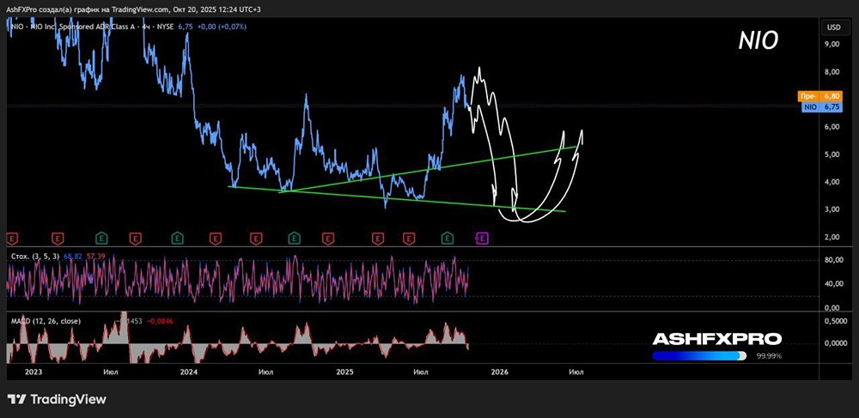This screenshot has height=418, width=859.
Task: Click the 2026 time axis label
Action: pyautogui.click(x=500, y=372)
